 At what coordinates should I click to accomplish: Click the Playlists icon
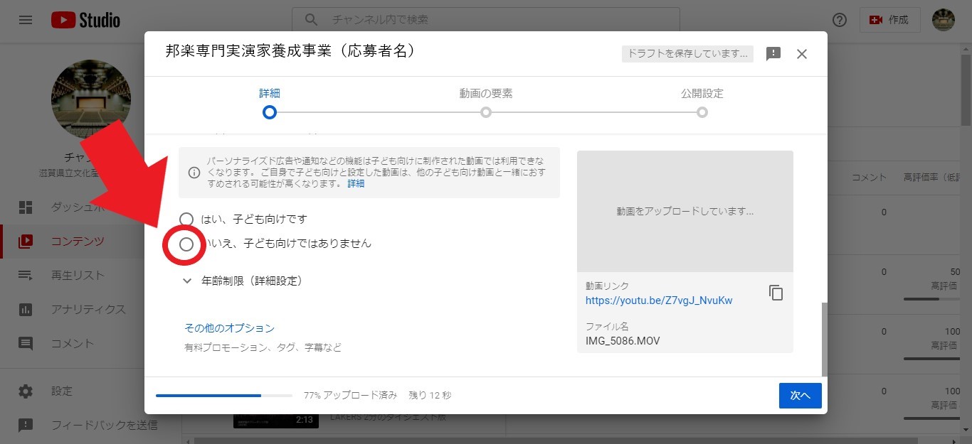[26, 276]
